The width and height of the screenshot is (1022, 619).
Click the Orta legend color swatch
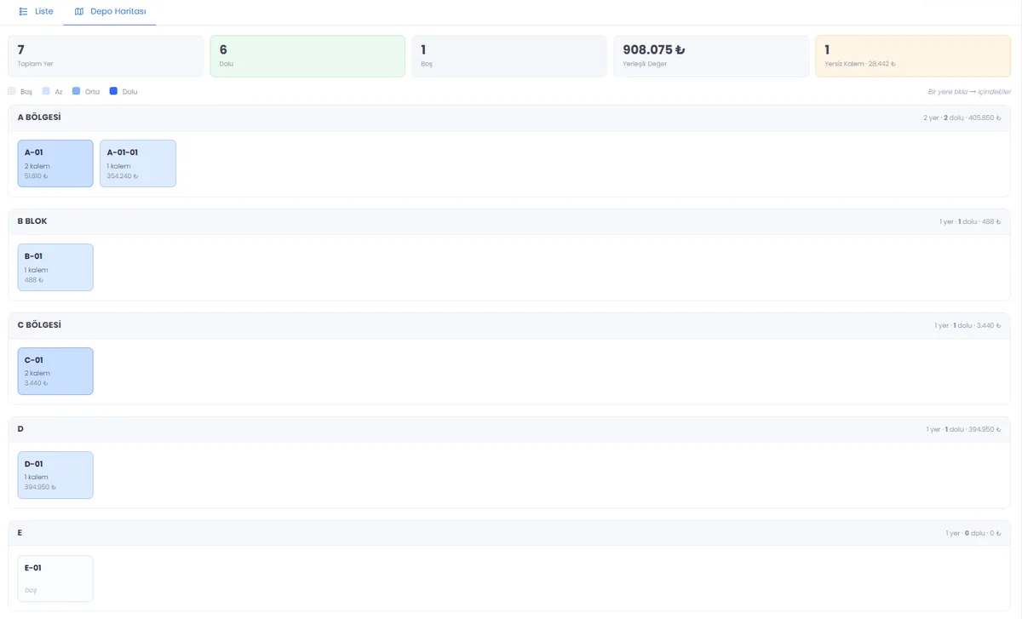[x=77, y=90]
